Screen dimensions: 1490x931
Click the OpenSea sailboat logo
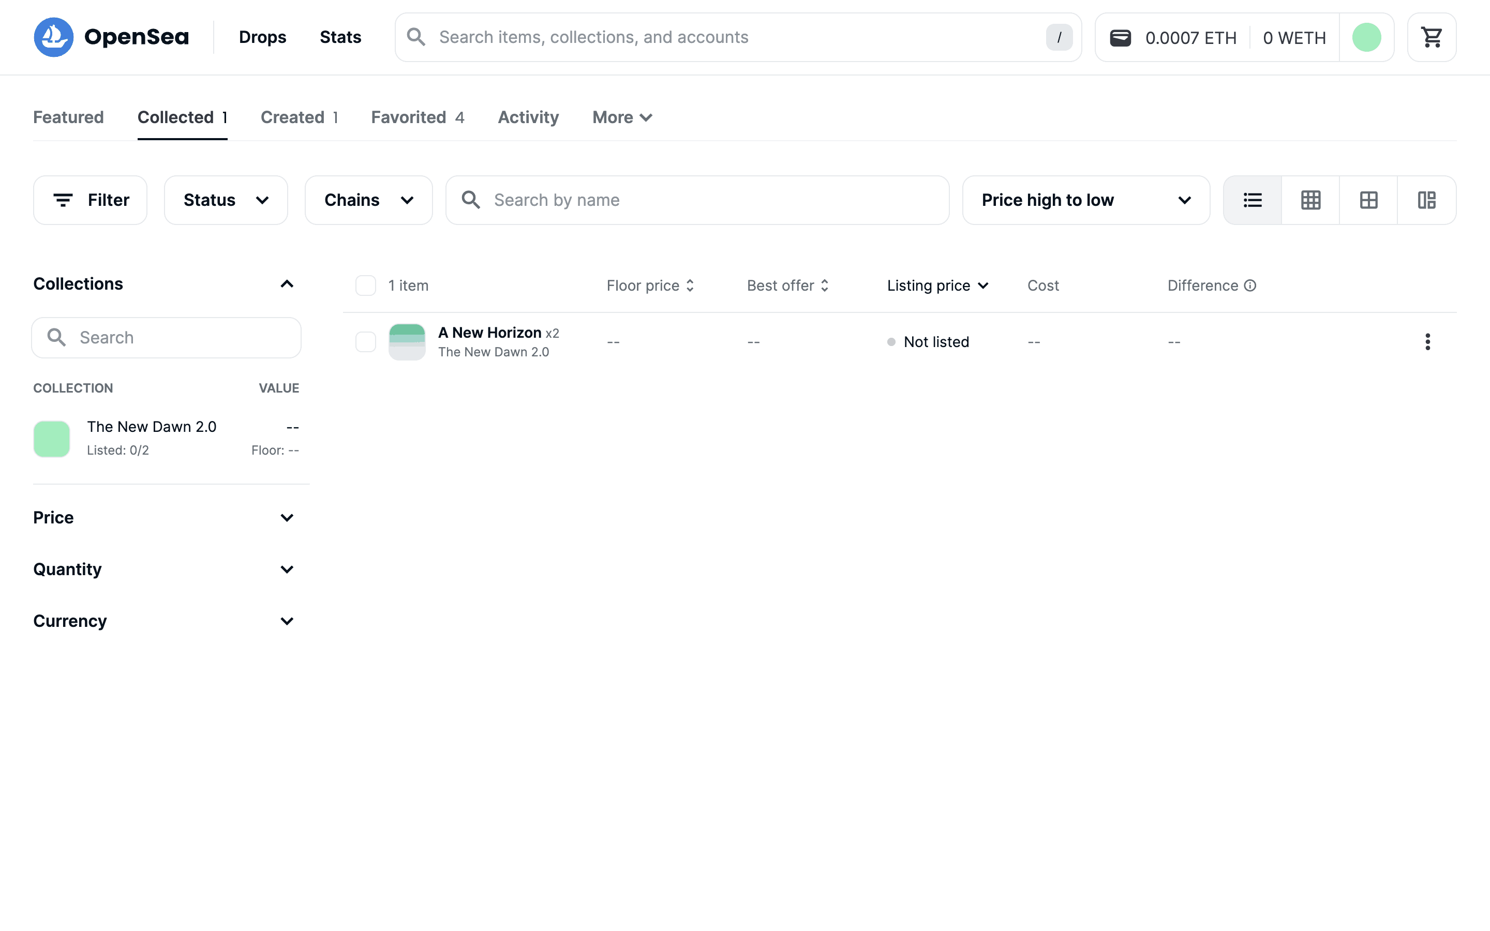tap(54, 38)
